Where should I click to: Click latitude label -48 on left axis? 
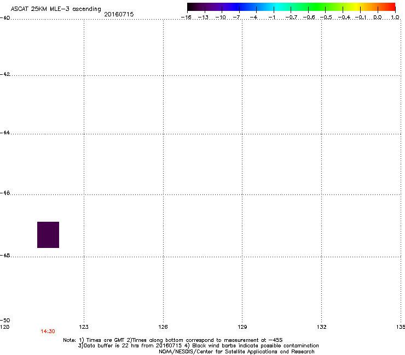pyautogui.click(x=5, y=256)
